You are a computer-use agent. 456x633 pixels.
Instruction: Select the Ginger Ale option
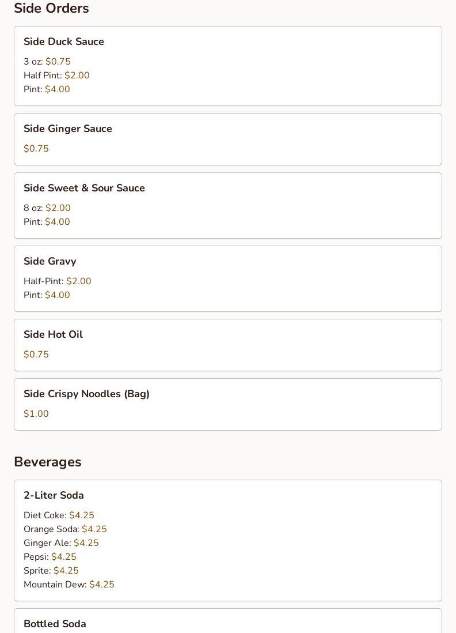[x=61, y=543]
